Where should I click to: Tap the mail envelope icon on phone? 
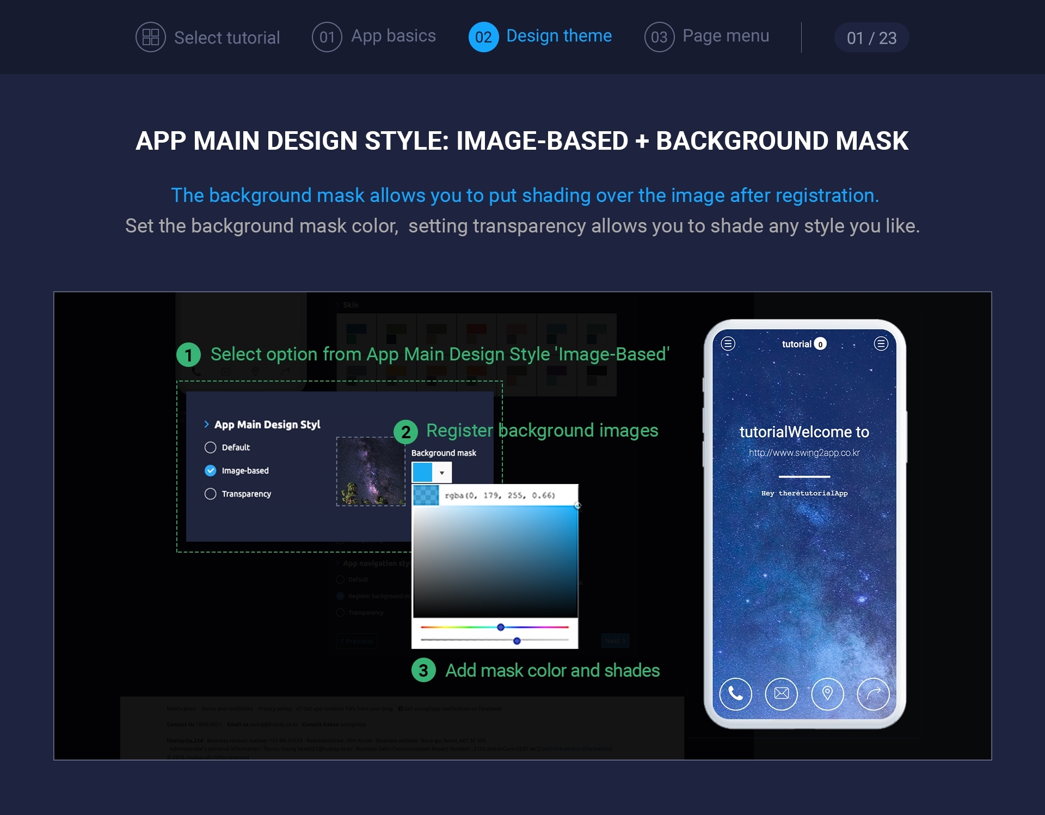(x=781, y=693)
